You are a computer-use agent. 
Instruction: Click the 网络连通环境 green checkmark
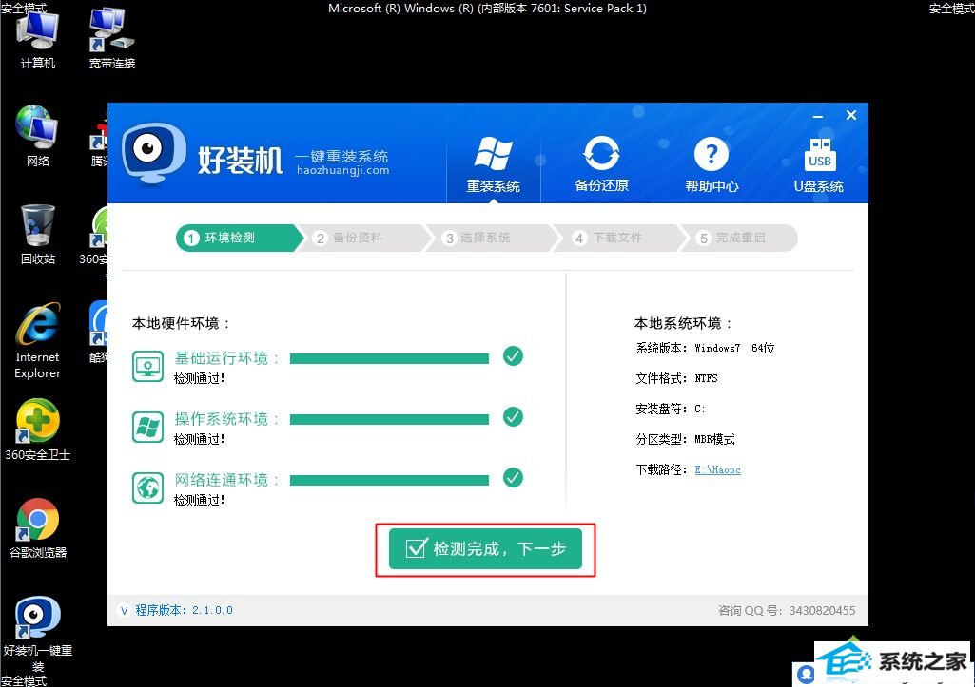click(x=513, y=477)
